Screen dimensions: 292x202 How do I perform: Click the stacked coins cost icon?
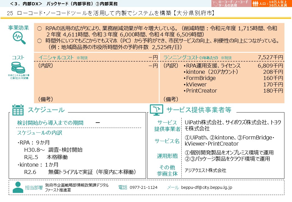tap(18, 68)
